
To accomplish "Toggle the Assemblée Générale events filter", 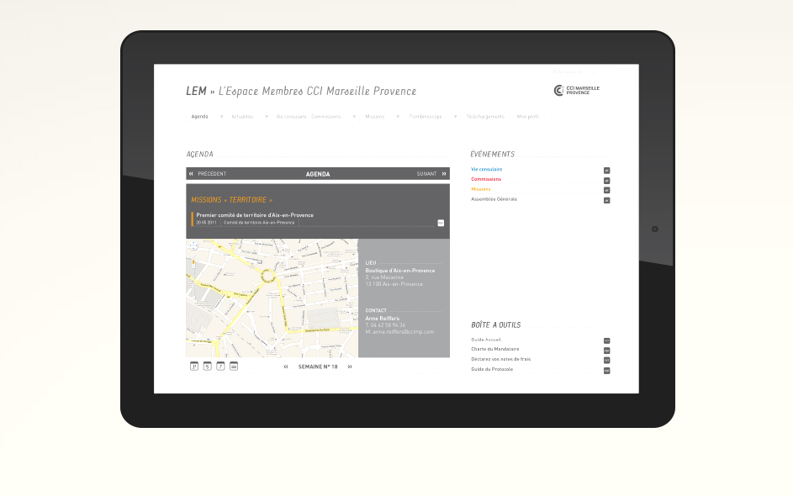I will pyautogui.click(x=606, y=200).
